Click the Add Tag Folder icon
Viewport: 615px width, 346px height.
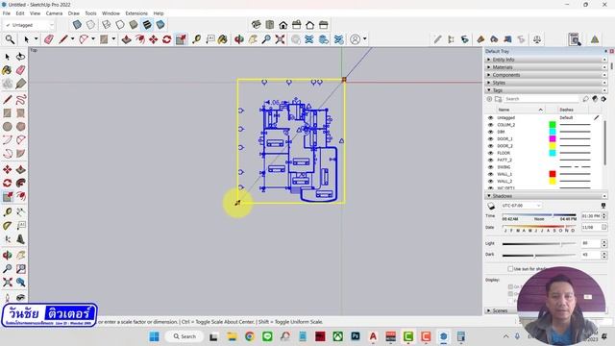(x=498, y=99)
